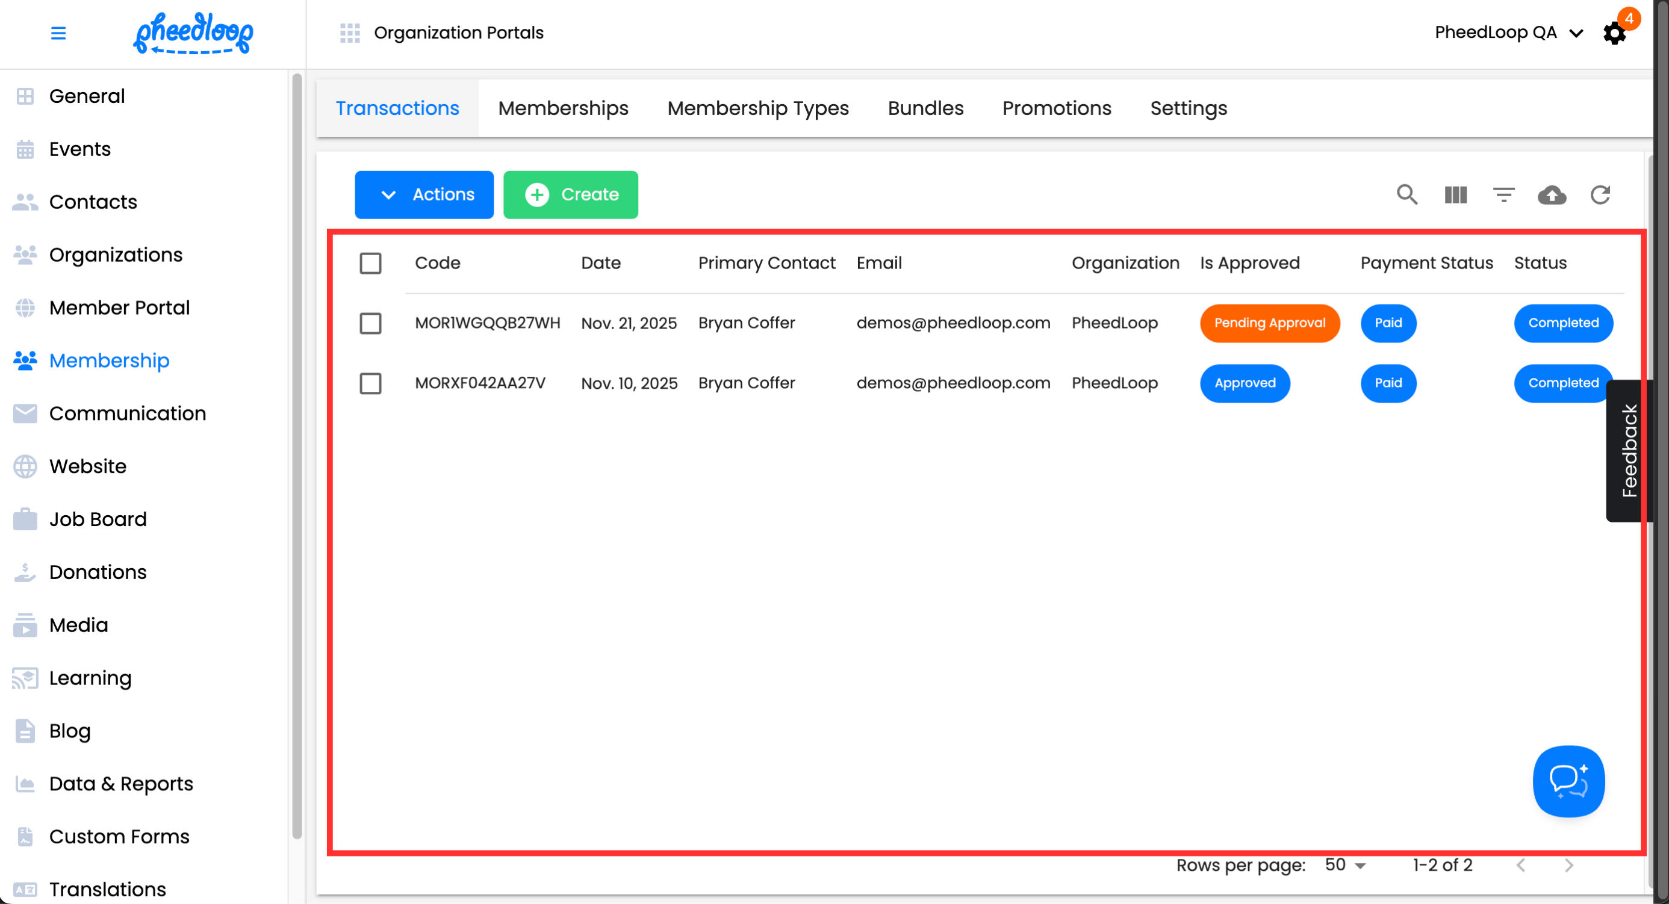The height and width of the screenshot is (904, 1669).
Task: Open the filter list icon
Action: 1503,194
